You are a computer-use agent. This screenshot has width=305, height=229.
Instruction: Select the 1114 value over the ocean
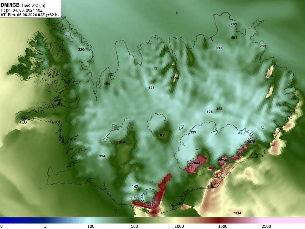coord(238,213)
